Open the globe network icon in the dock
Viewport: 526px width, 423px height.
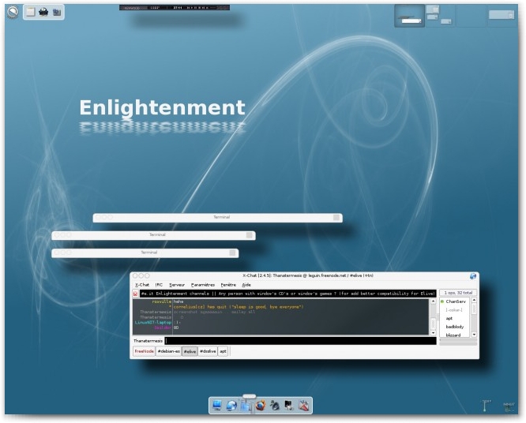(x=231, y=406)
